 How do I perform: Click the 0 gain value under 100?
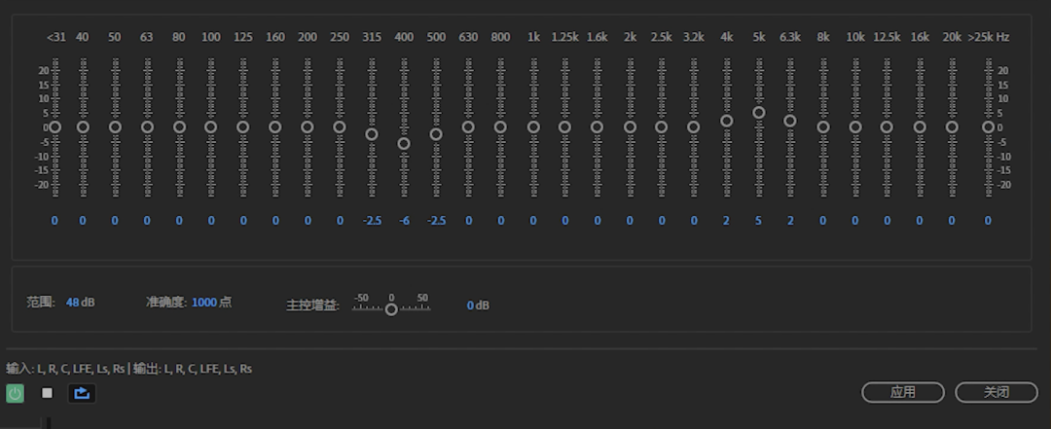pyautogui.click(x=211, y=221)
